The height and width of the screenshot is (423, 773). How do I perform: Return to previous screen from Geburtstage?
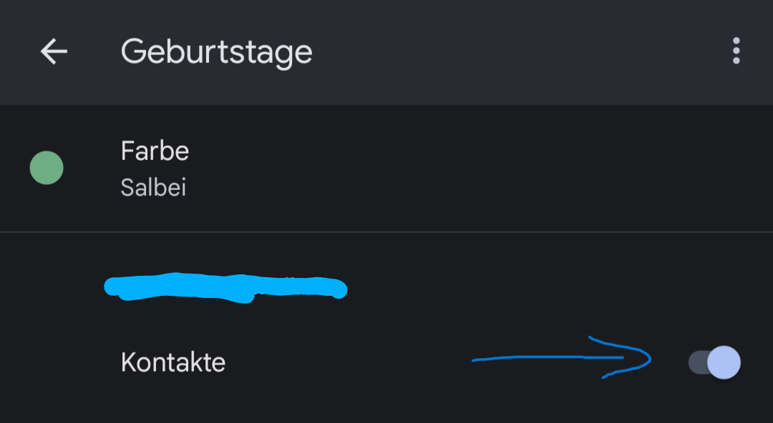(x=54, y=51)
